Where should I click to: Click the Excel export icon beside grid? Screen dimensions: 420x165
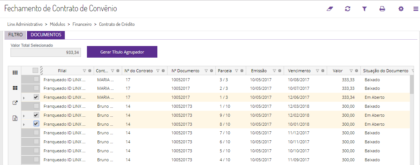click(15, 118)
